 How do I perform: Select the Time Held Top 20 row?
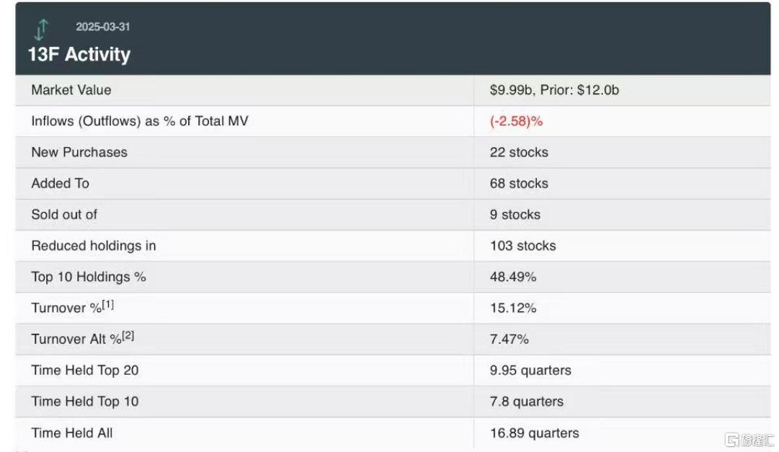(x=393, y=371)
